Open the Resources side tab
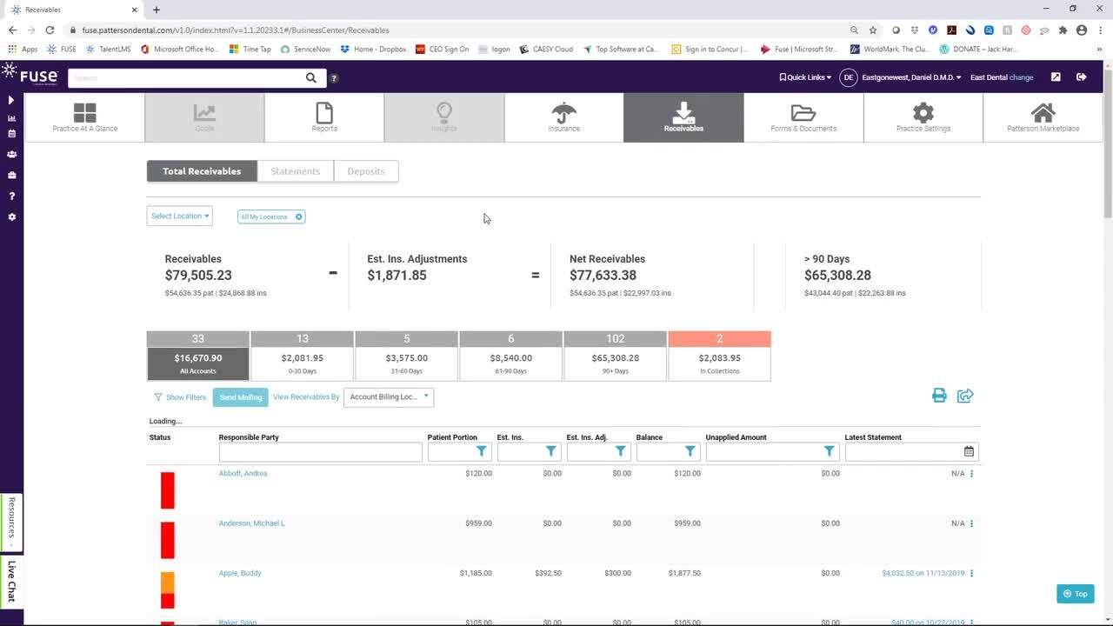1113x626 pixels. 11,522
